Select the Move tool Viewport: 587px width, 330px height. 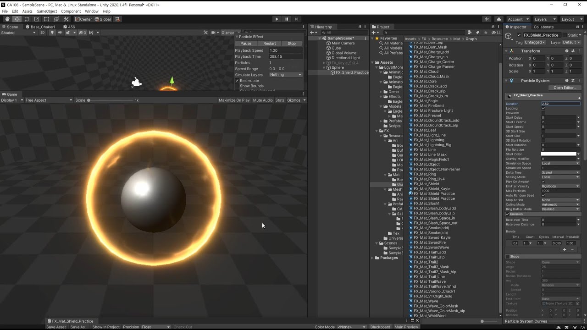coord(17,19)
